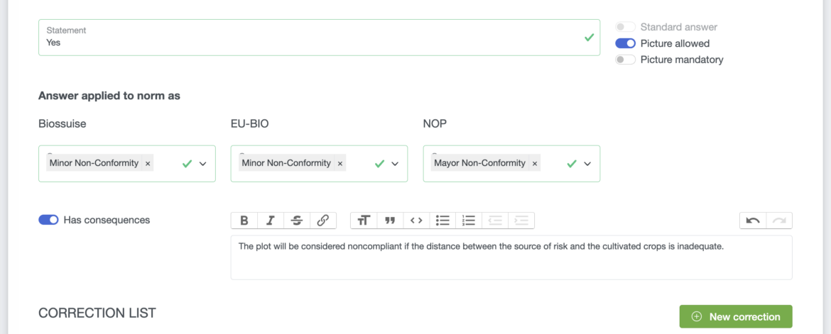Expand the NOP conformity dropdown
This screenshot has width=831, height=334.
(587, 164)
